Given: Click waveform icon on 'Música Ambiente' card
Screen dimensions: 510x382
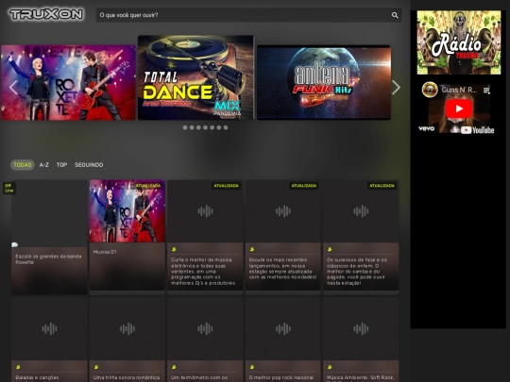Looking at the screenshot, I should pos(361,329).
